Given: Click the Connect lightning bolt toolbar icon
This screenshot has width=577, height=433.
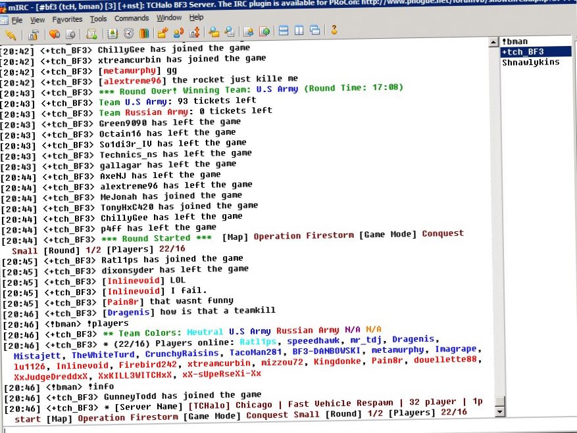Looking at the screenshot, I should tap(11, 35).
